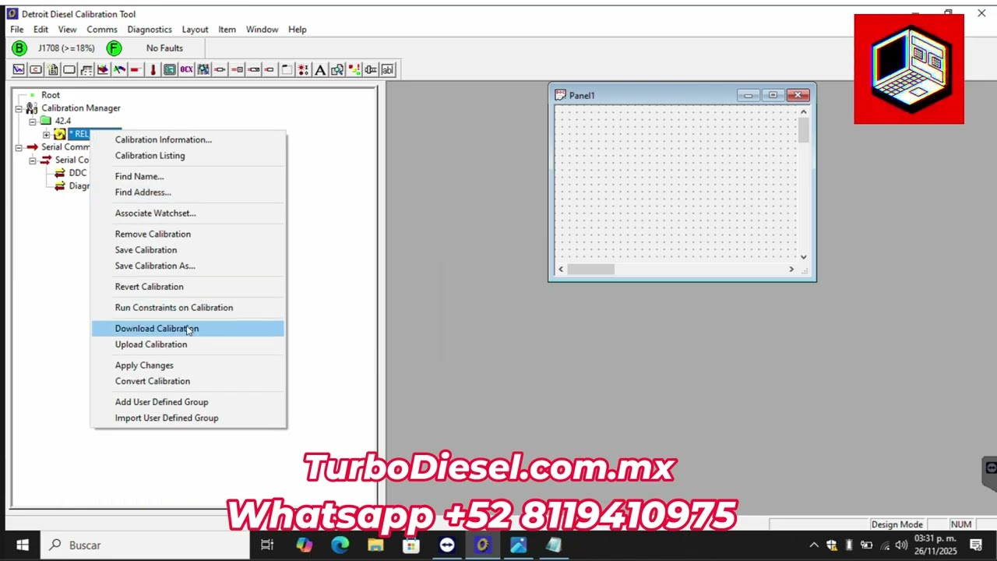Click the red dots indicator toolbar icon
Viewport: 997px width, 561px height.
click(x=303, y=69)
